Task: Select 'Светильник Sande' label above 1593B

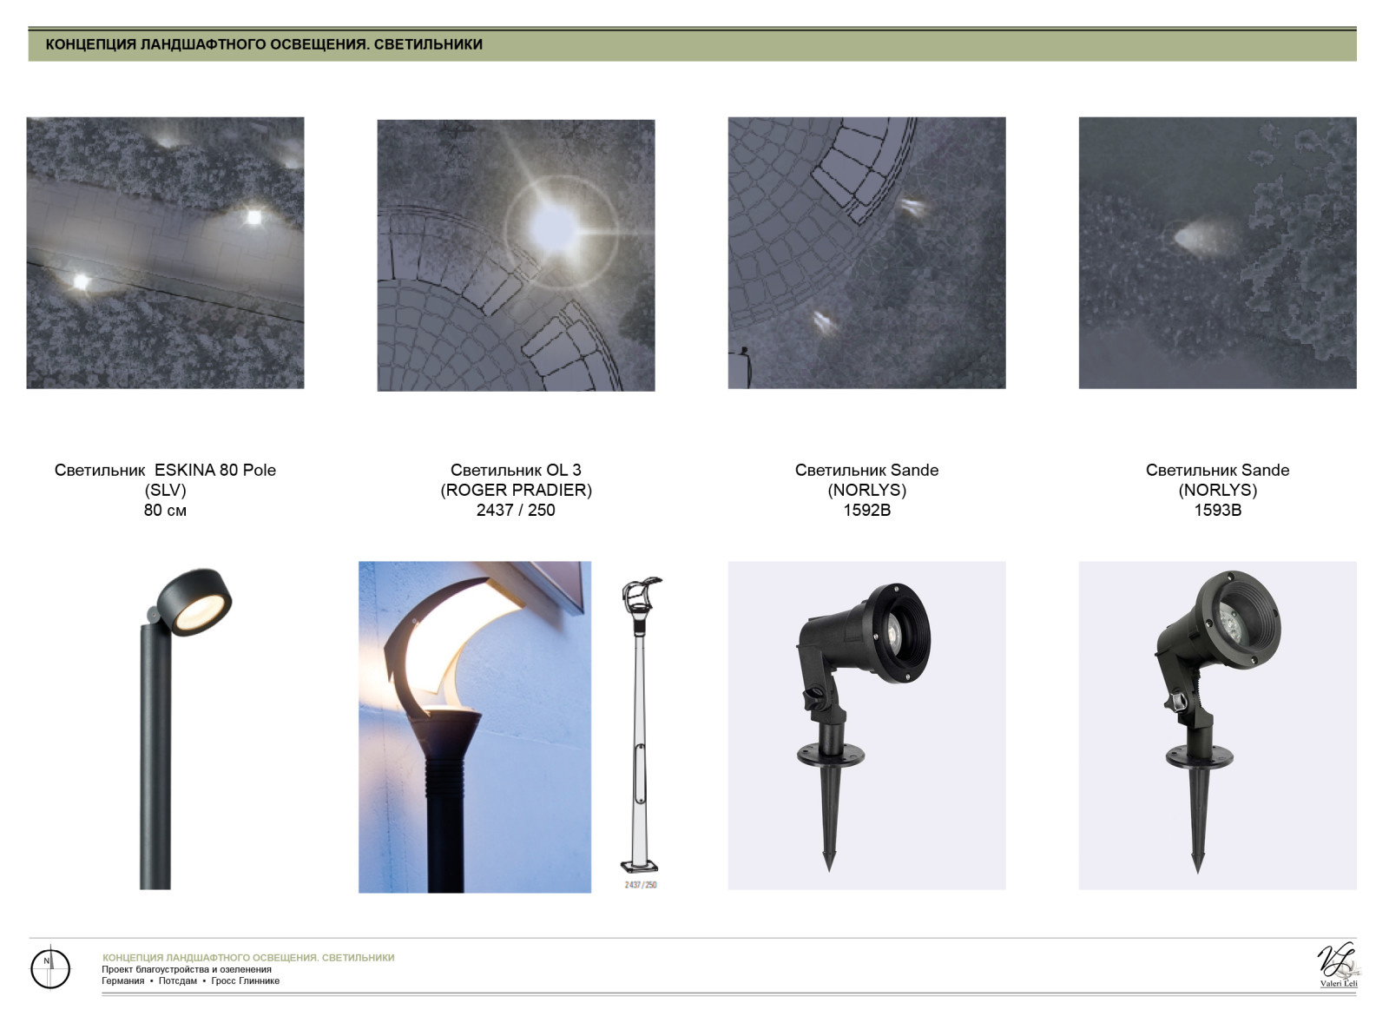Action: click(x=1217, y=470)
